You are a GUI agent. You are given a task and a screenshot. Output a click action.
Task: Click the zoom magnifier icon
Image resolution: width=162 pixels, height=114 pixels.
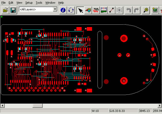click(x=146, y=10)
